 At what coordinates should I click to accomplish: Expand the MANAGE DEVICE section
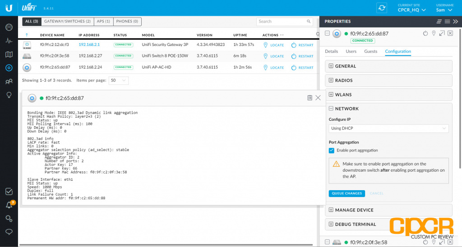coord(331,210)
